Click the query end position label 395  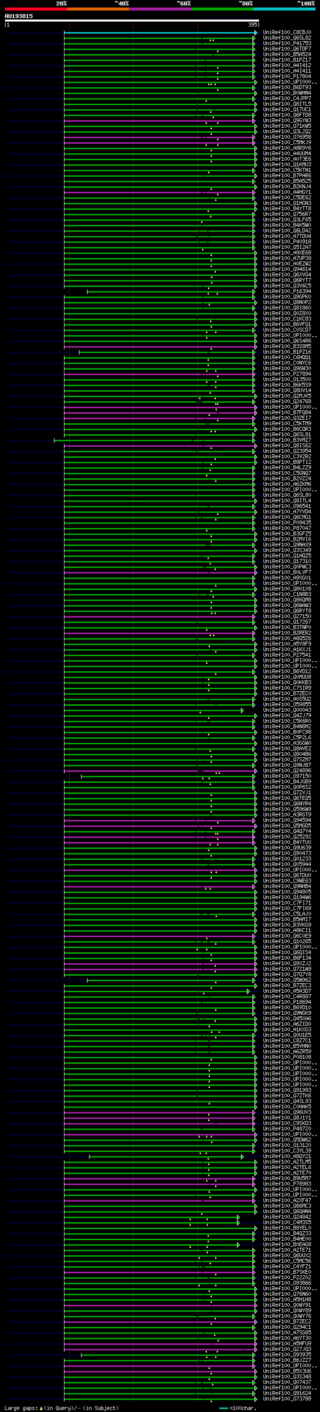click(252, 25)
